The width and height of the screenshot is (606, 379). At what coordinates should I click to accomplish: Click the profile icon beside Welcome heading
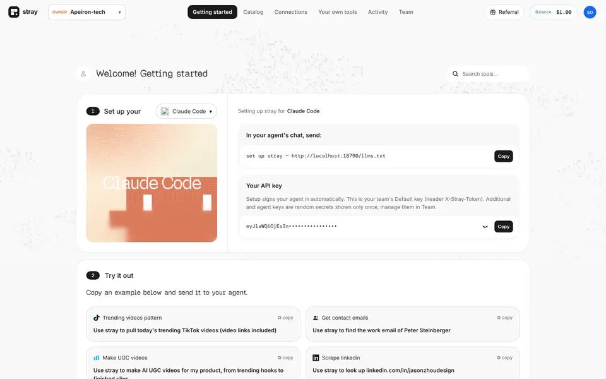click(x=83, y=73)
